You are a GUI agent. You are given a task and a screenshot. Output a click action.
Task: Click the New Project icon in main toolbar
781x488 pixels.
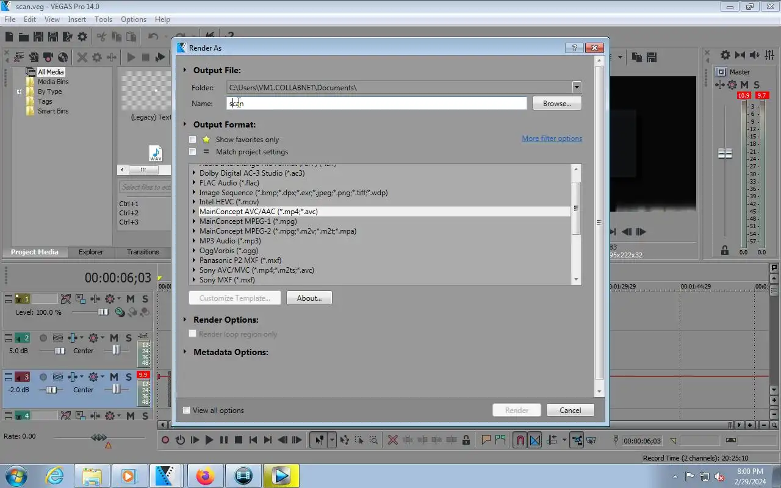tap(9, 37)
